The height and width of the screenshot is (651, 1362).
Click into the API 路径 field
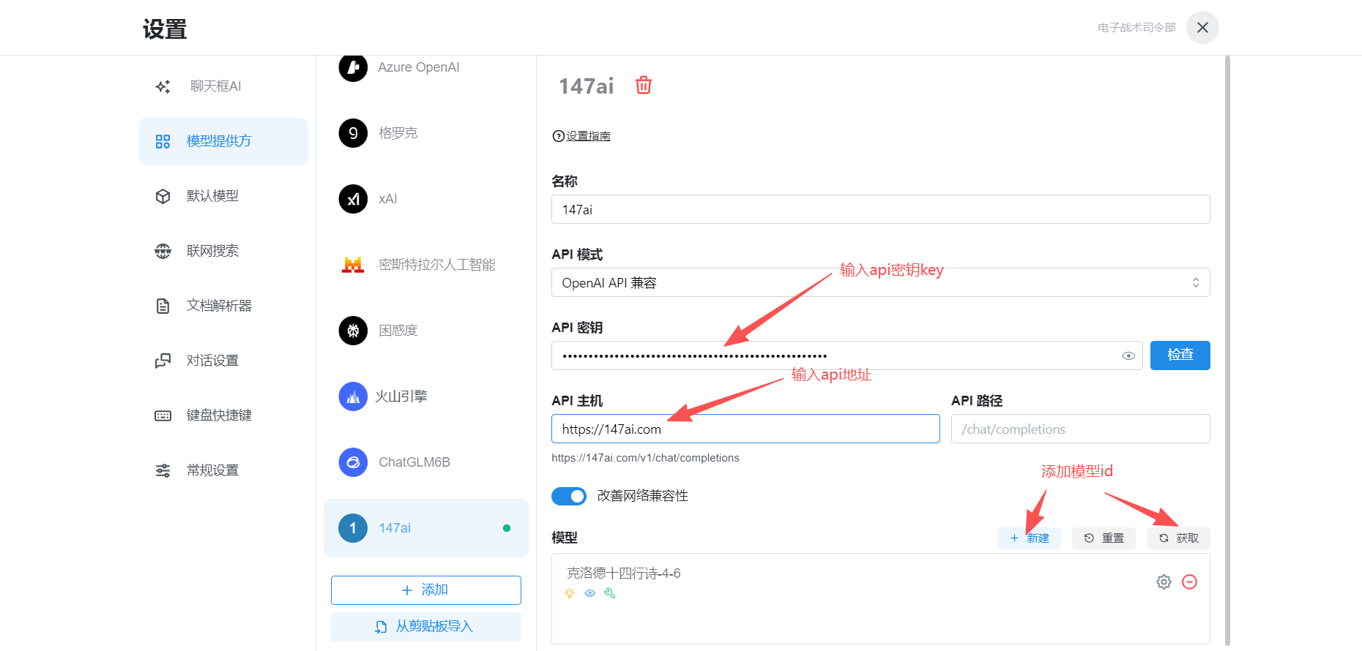1080,429
